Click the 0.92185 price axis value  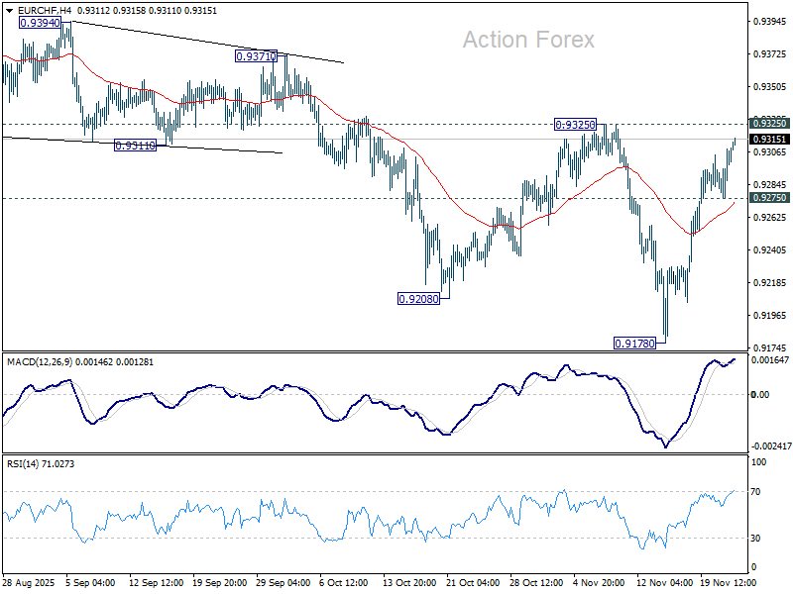[x=770, y=283]
